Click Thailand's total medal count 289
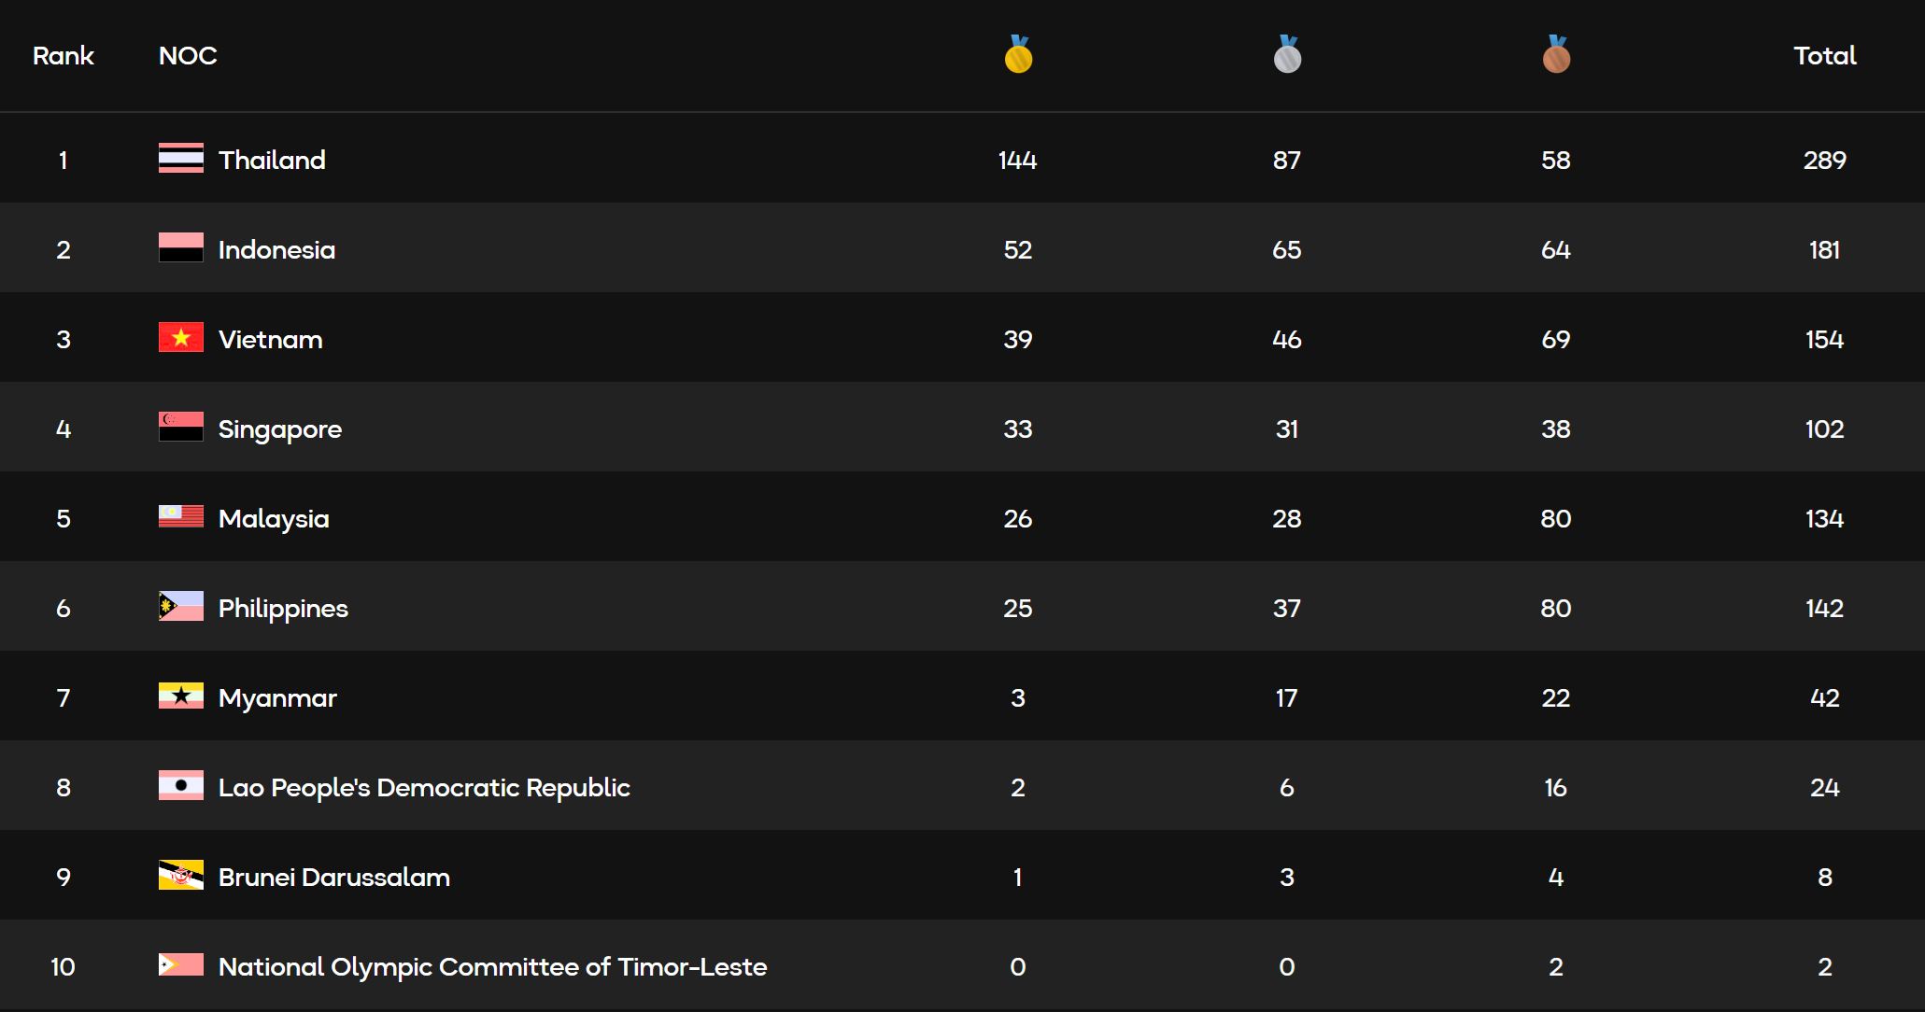This screenshot has width=1925, height=1012. tap(1824, 161)
